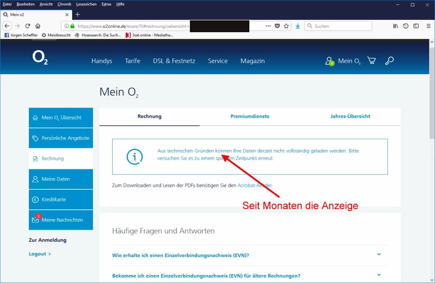
Task: Open the Magazin navigation item
Action: point(252,61)
